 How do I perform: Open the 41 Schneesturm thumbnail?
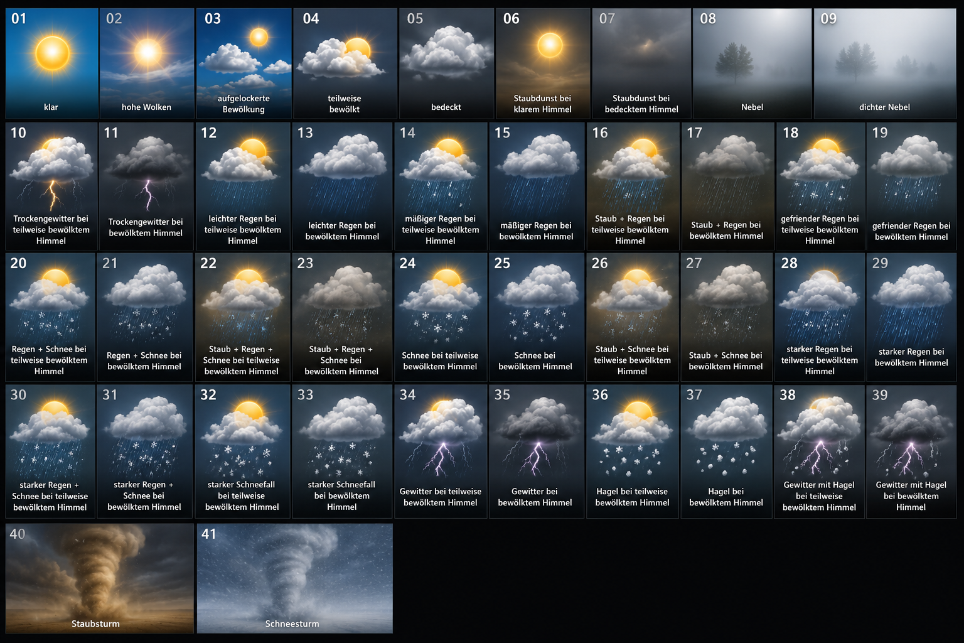click(x=295, y=578)
